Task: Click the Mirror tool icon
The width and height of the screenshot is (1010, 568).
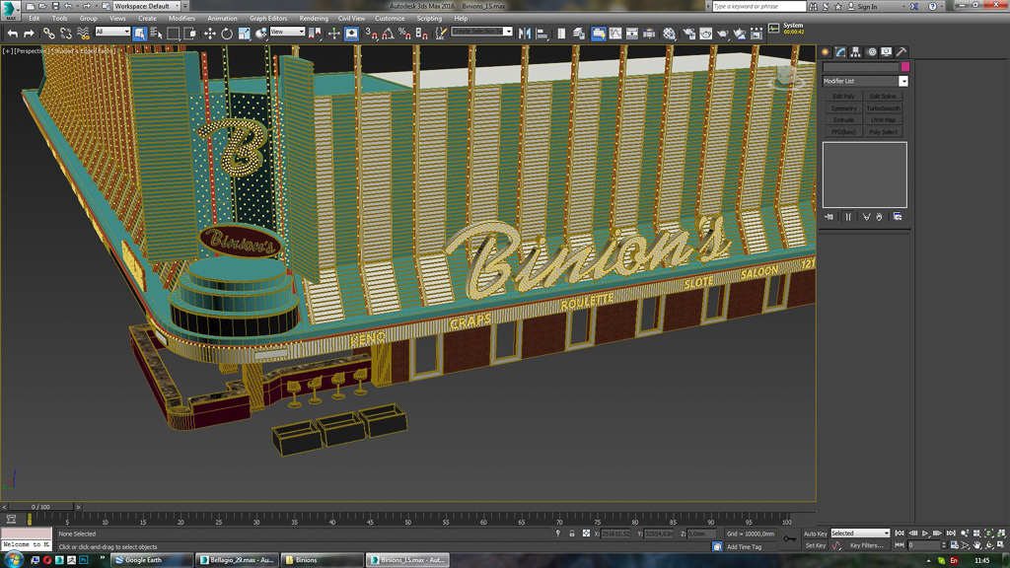Action: tap(525, 34)
